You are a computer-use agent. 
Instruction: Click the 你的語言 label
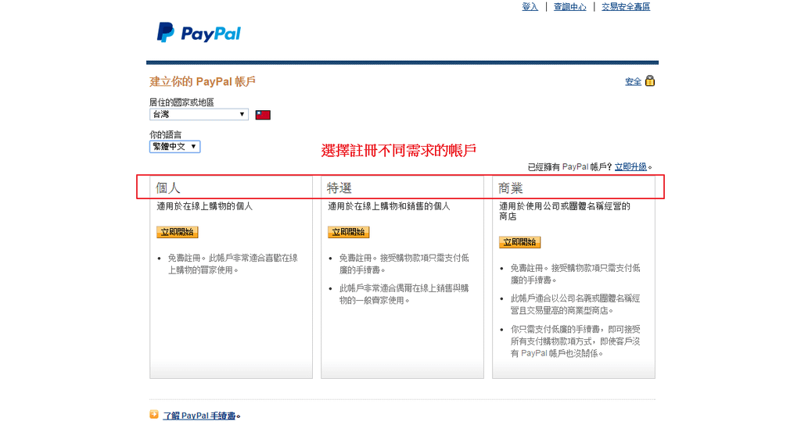pos(165,134)
